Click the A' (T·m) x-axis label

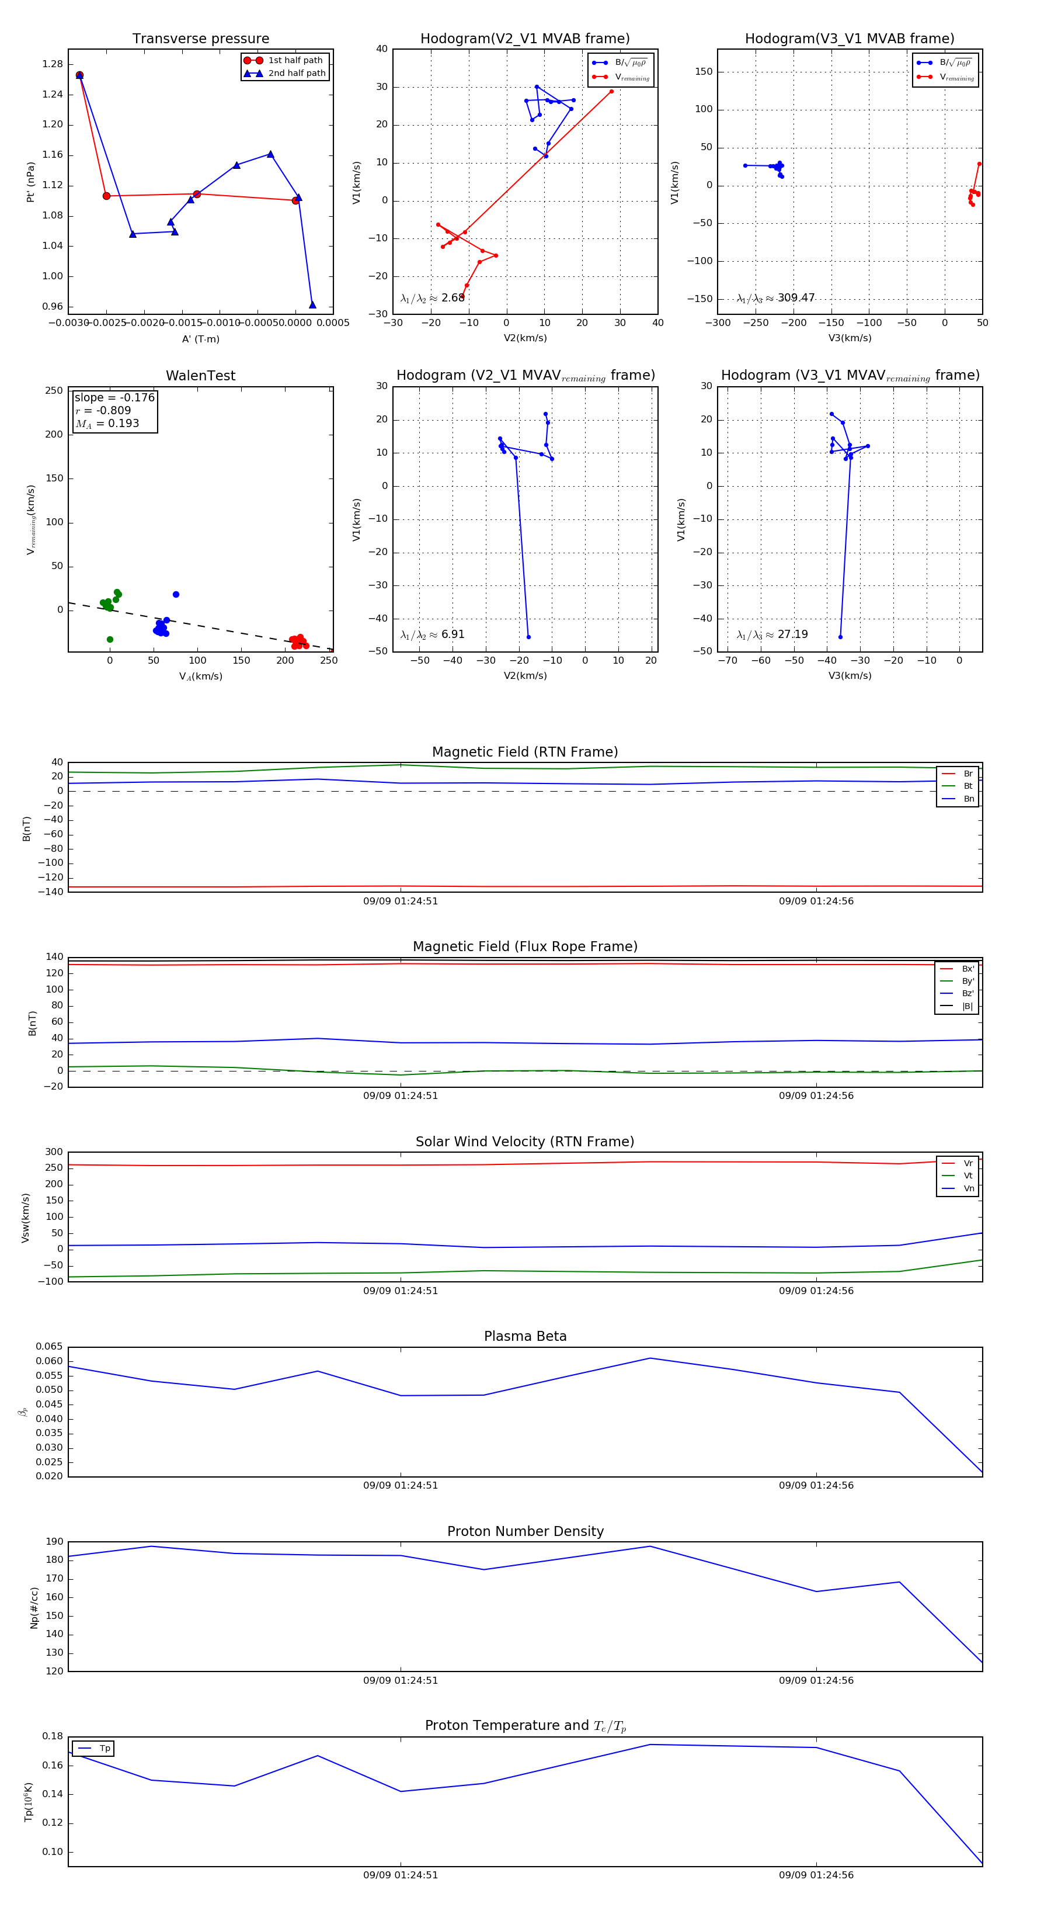200,339
